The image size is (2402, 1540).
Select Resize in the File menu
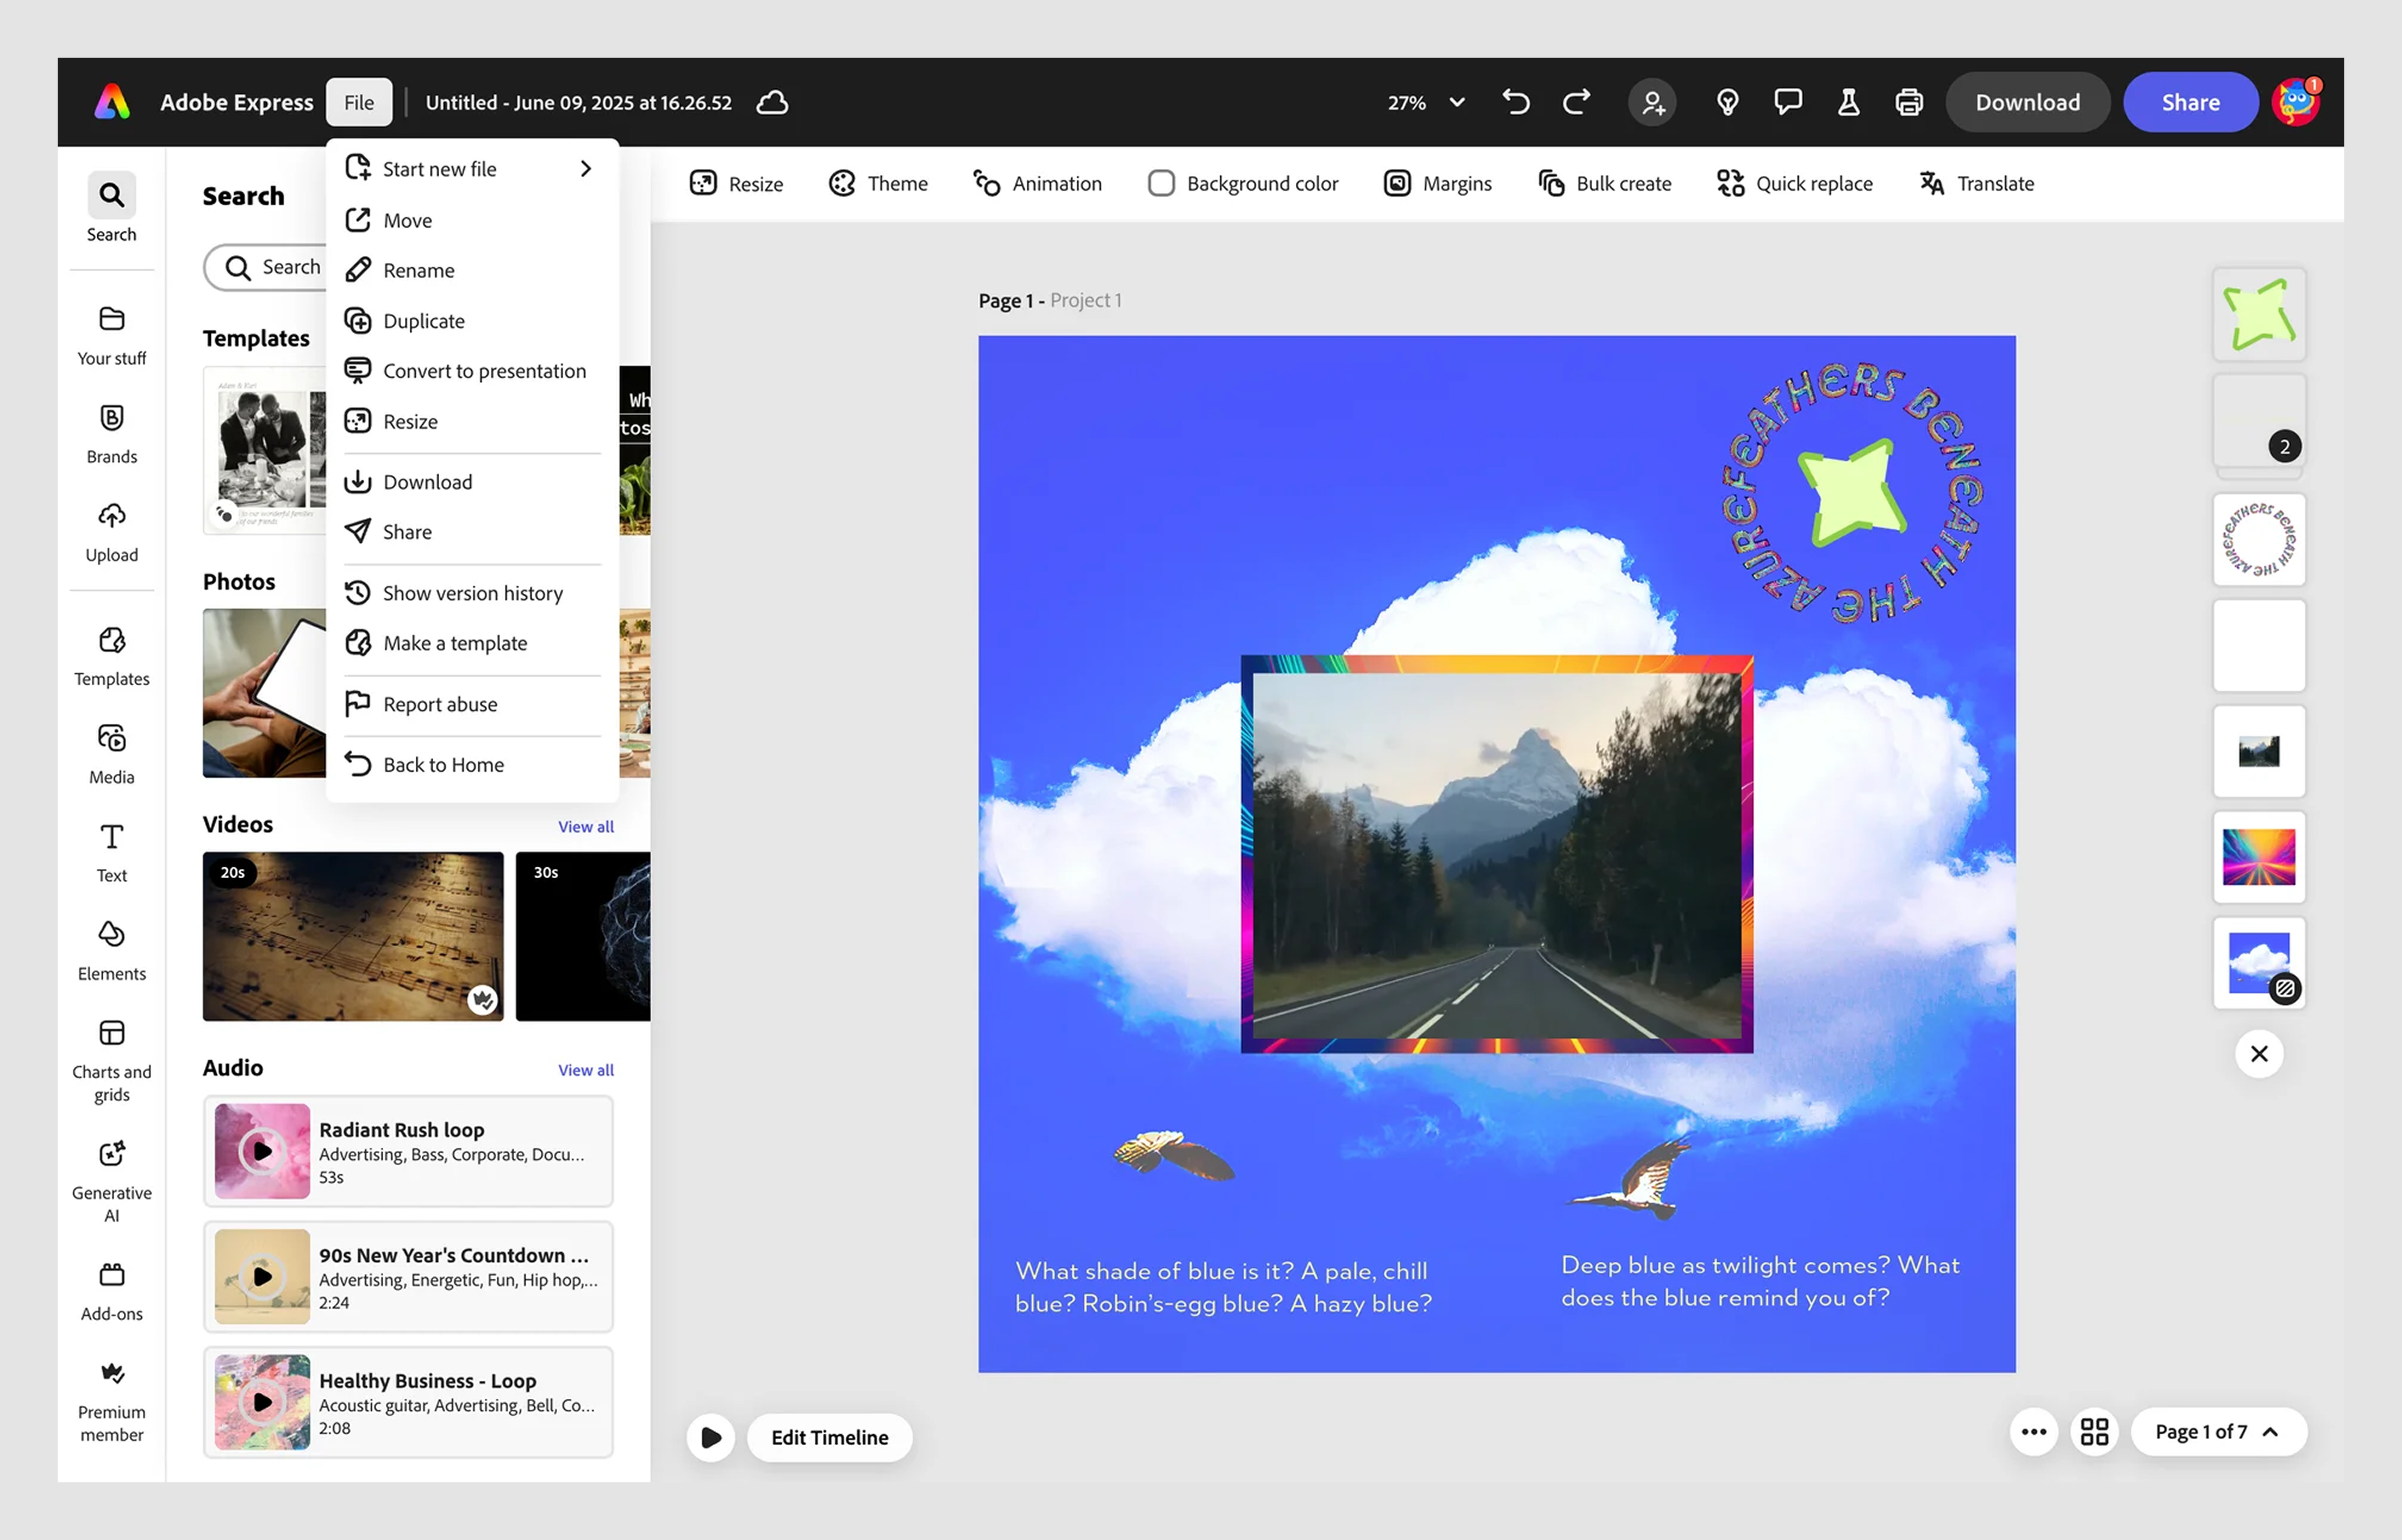point(472,421)
